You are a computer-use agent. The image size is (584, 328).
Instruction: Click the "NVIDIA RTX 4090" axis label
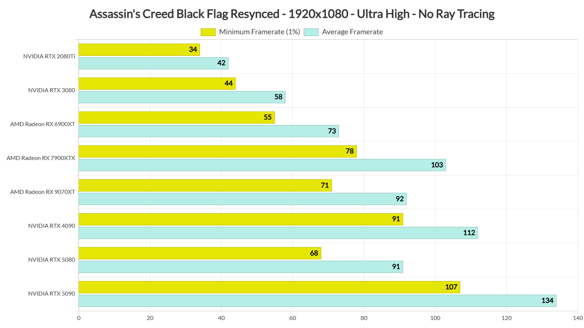tap(52, 226)
